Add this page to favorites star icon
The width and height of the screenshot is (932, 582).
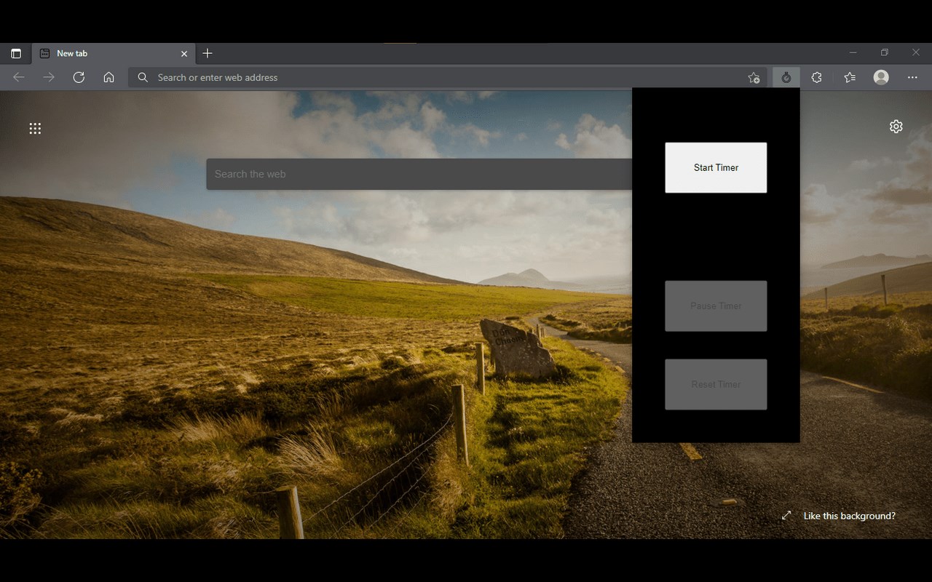tap(754, 78)
